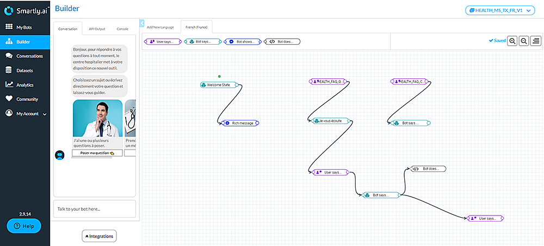Open My Bots in the sidebar
The image size is (544, 246).
click(25, 27)
